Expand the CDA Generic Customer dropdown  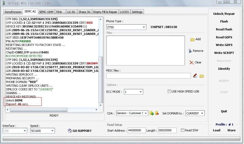tap(146, 113)
